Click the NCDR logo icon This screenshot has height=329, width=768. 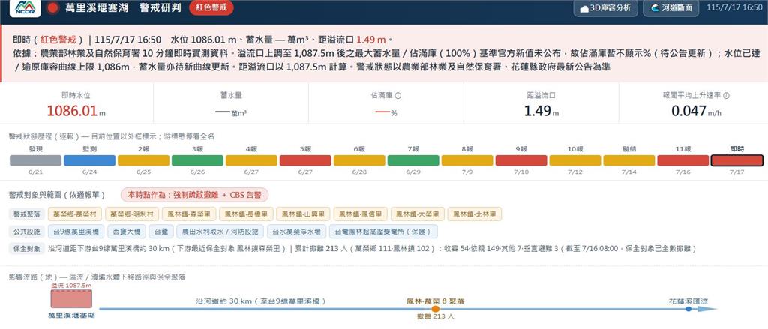[25, 7]
